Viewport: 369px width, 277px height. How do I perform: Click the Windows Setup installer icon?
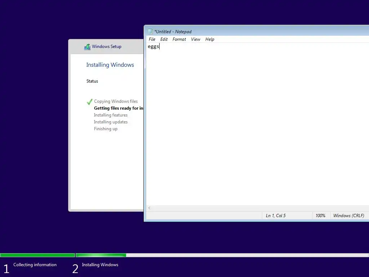click(87, 47)
